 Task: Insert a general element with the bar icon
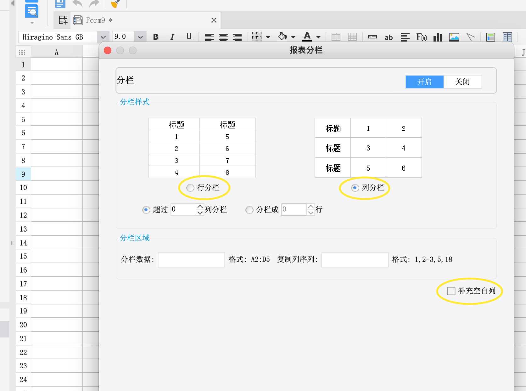pos(372,37)
